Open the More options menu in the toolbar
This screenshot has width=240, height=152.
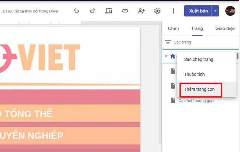(x=173, y=11)
